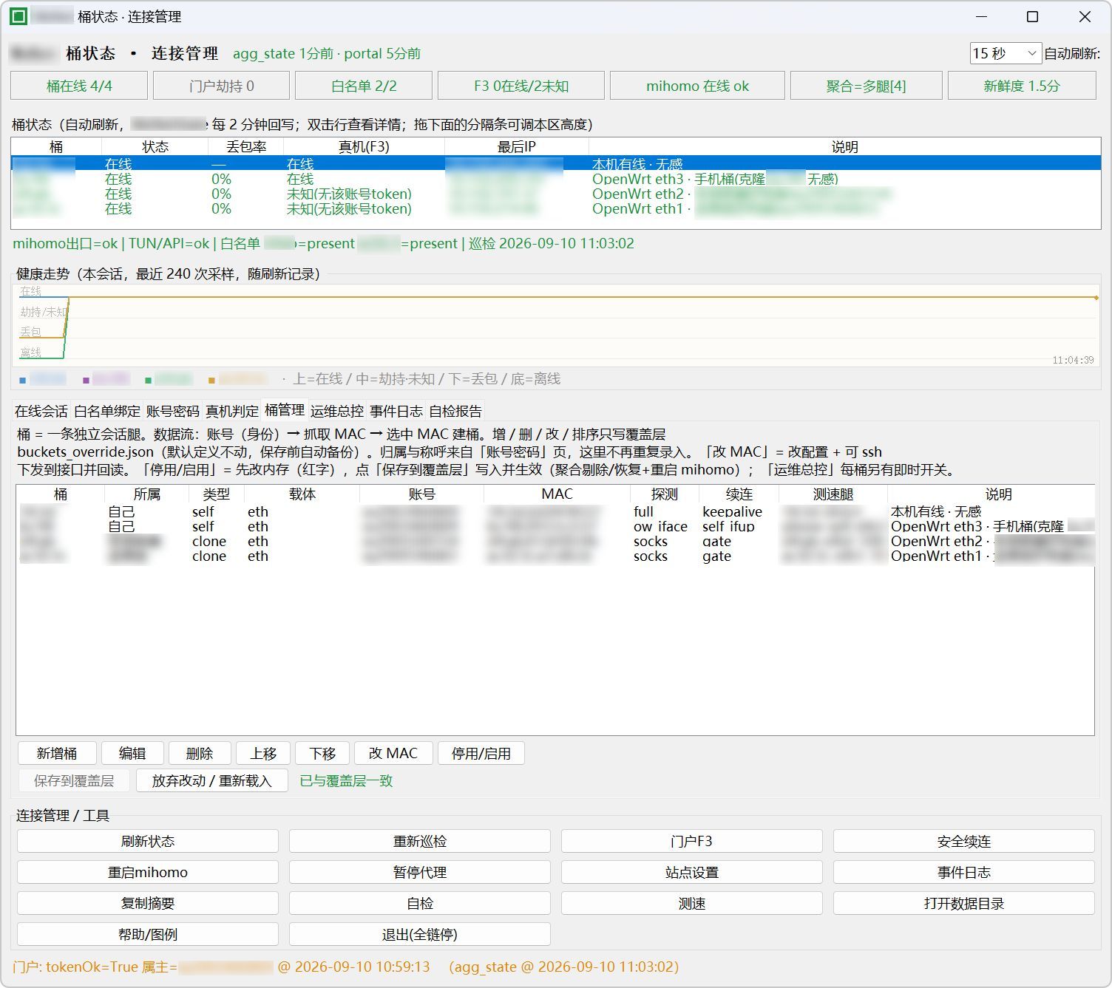Viewport: 1112px width, 988px height.
Task: Open 帮助/图例 help
Action: coord(148,934)
